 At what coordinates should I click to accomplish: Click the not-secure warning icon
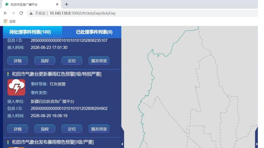(31, 13)
